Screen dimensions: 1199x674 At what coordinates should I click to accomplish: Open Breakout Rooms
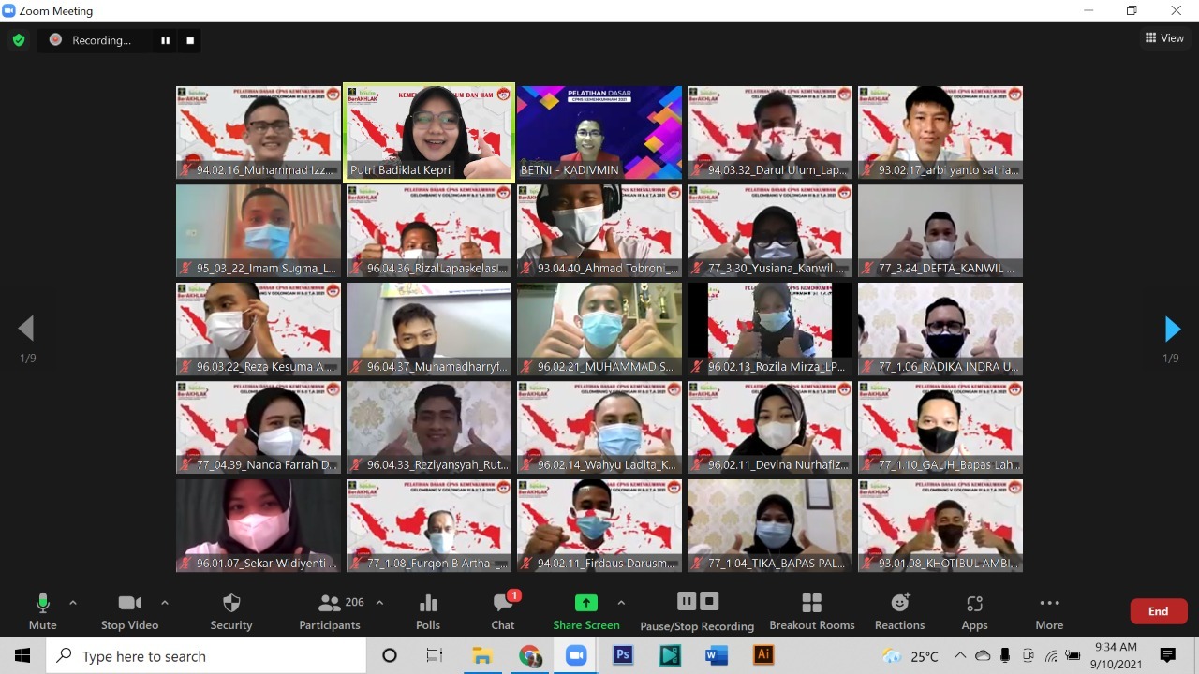811,611
